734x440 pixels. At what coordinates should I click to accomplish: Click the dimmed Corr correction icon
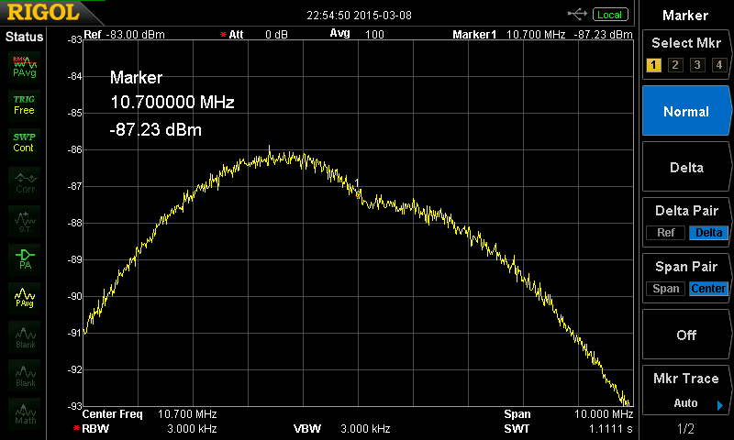(25, 182)
